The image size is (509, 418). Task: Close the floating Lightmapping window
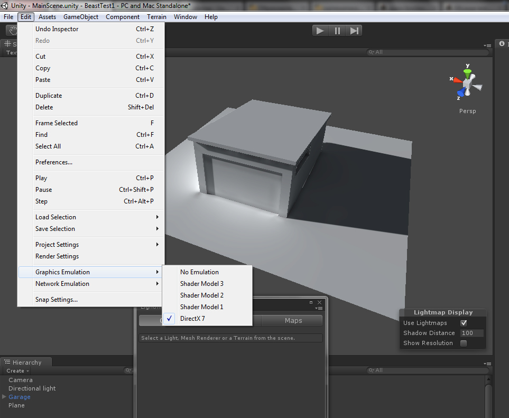click(319, 302)
